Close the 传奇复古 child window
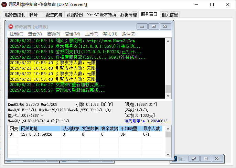Viewport: 236px width, 168px height. [x=165, y=26]
